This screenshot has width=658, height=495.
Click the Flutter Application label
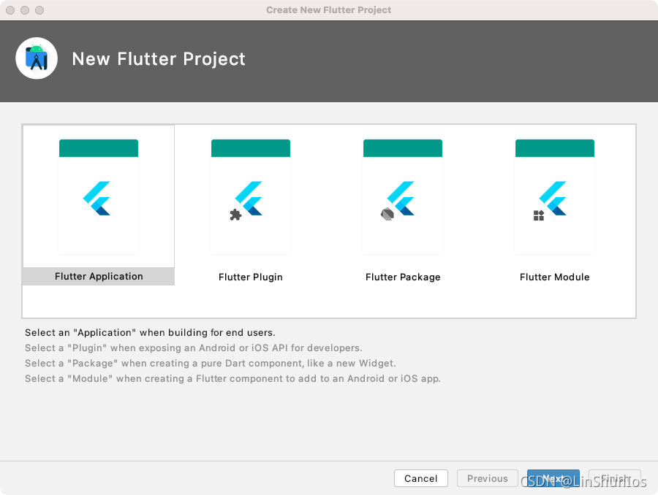coord(99,276)
